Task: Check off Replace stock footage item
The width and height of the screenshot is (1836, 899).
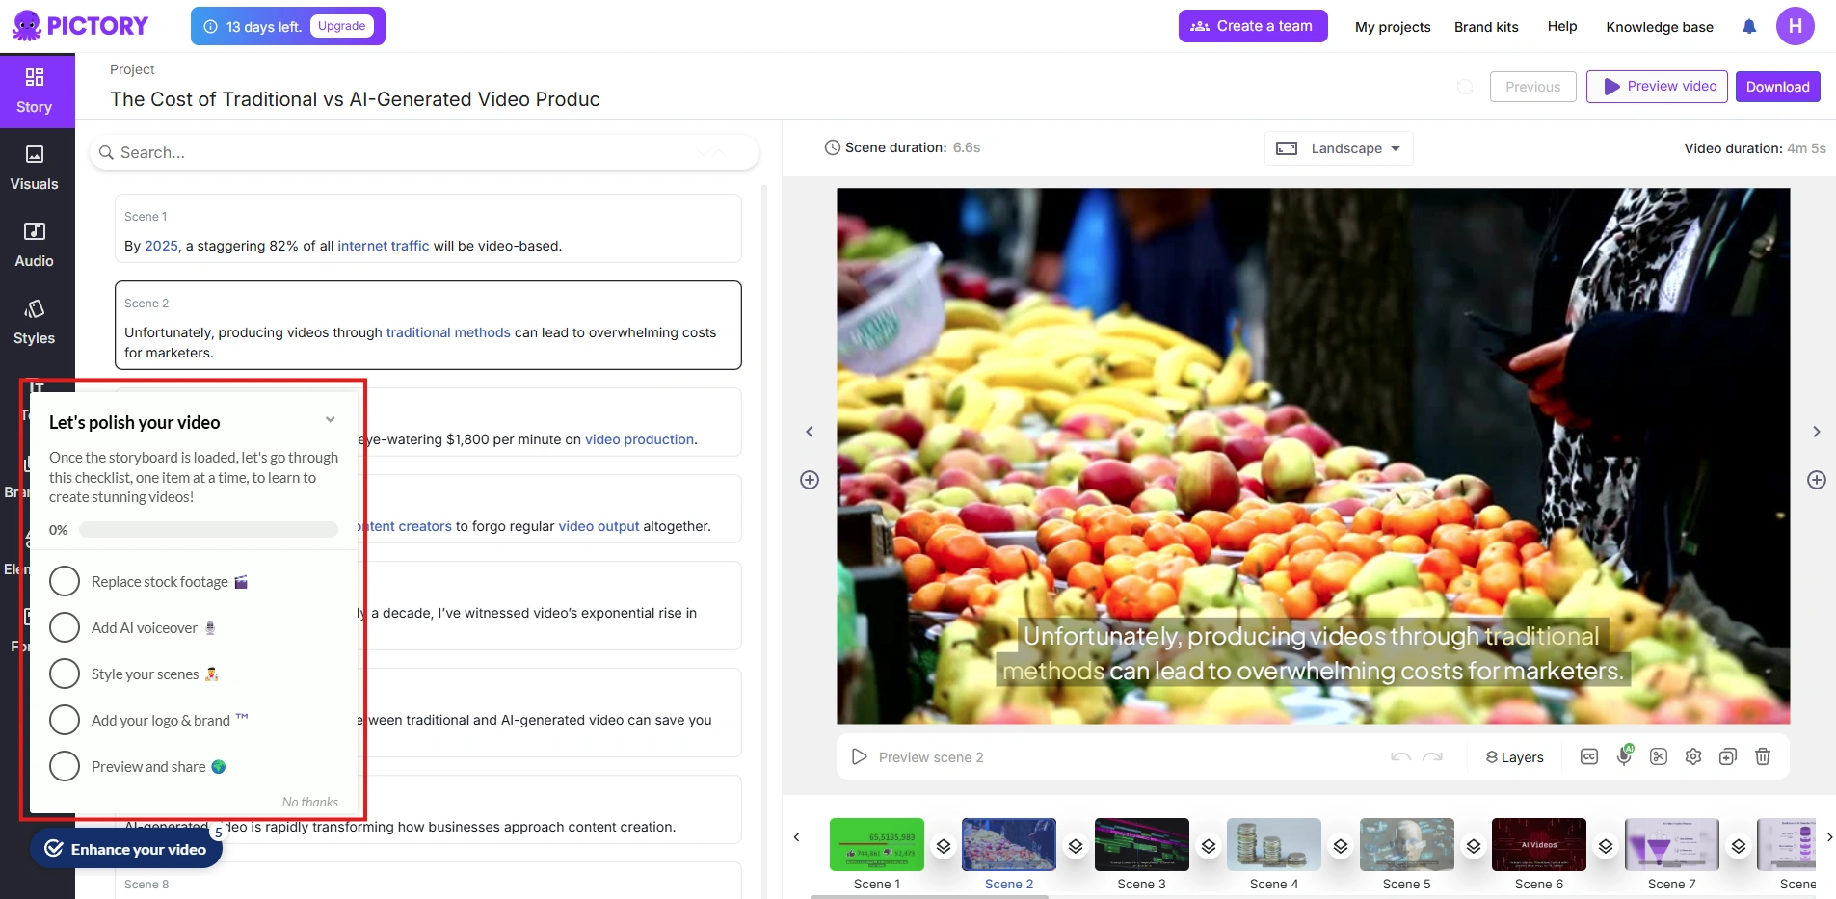Action: (x=65, y=581)
